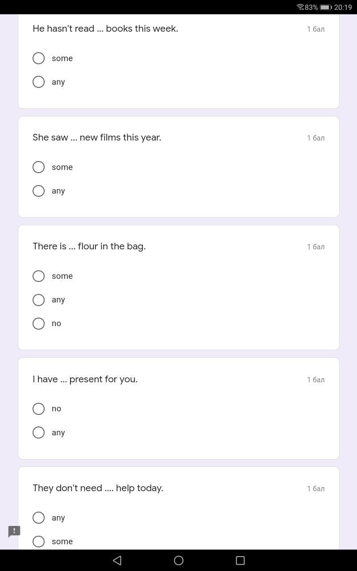The height and width of the screenshot is (571, 357).
Task: Pick 'some' for flour in the bag
Action: [x=38, y=276]
